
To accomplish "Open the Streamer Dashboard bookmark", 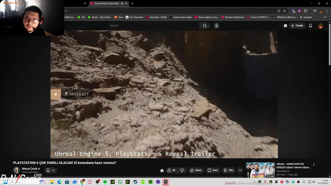I will (x=232, y=17).
